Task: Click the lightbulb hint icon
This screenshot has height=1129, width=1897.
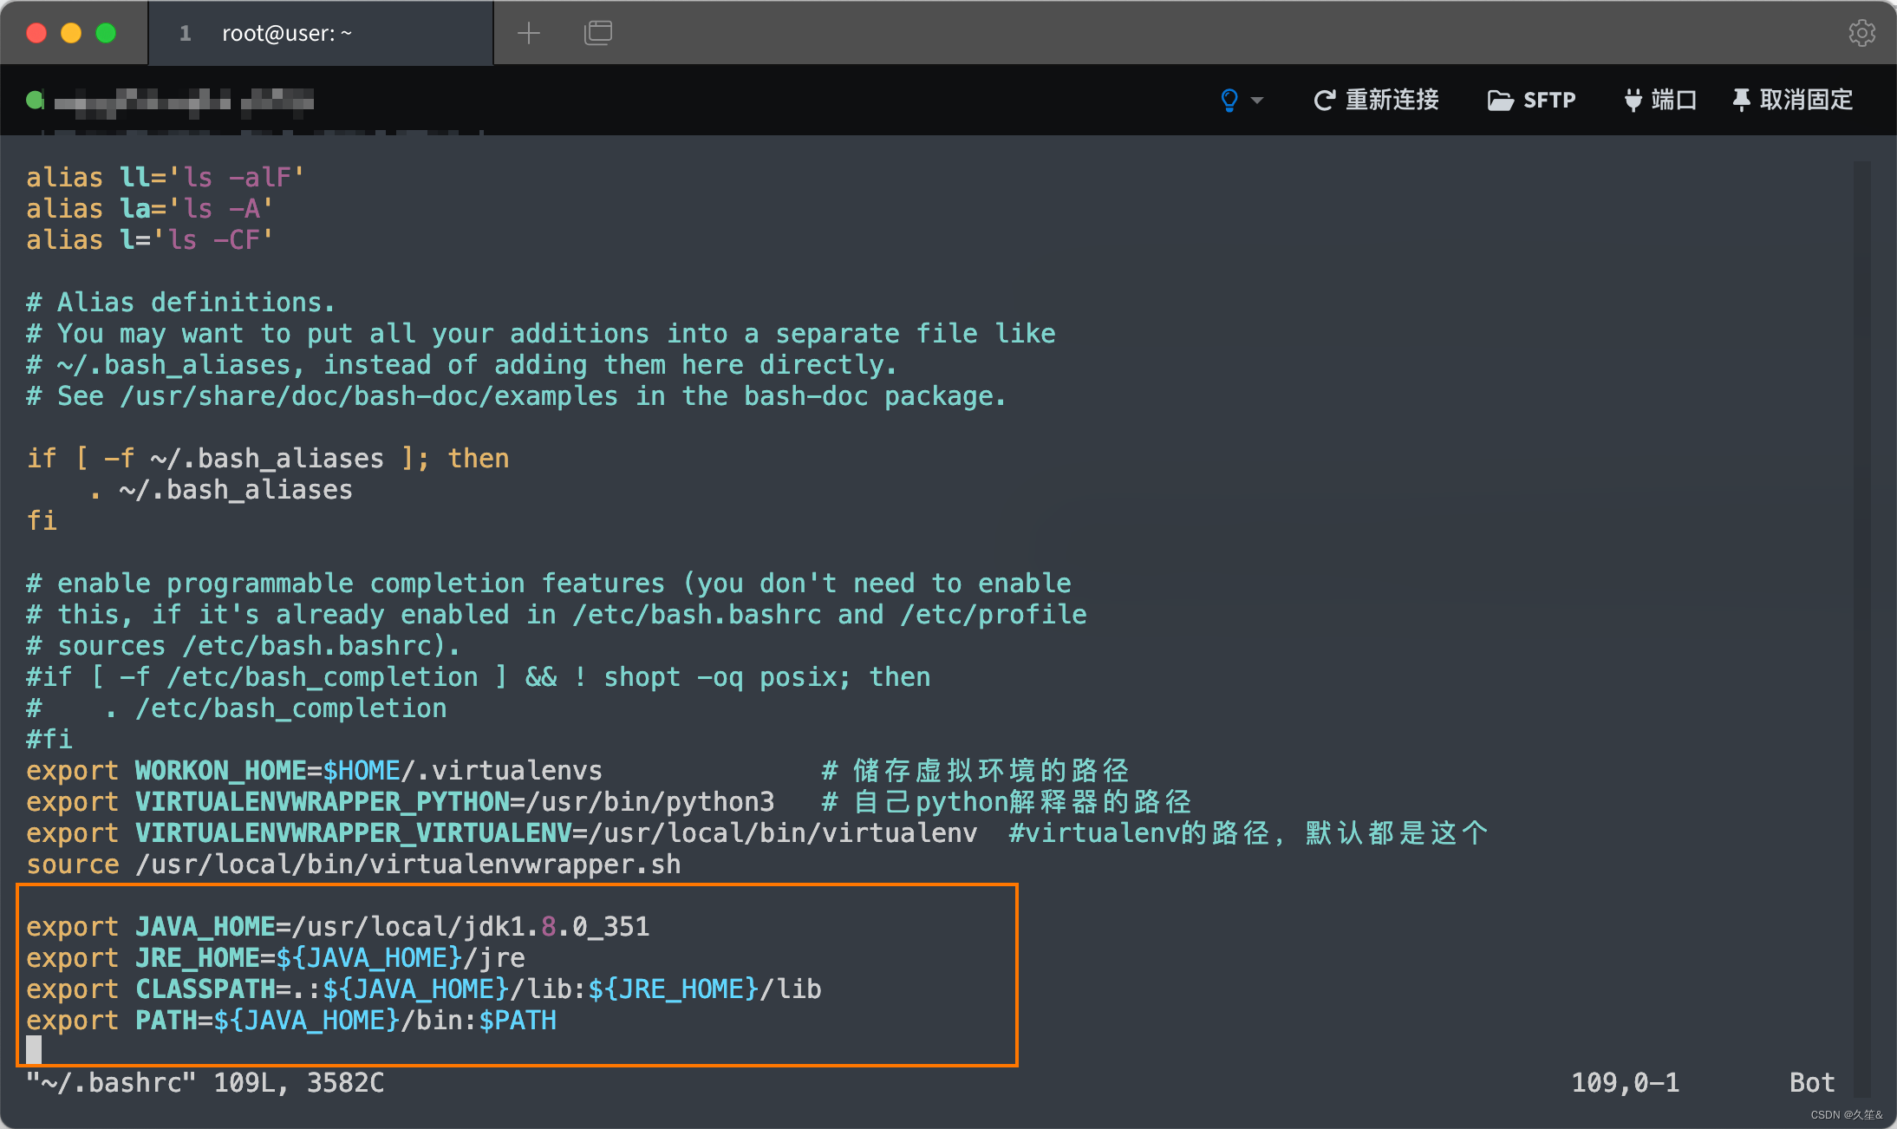Action: [1229, 100]
